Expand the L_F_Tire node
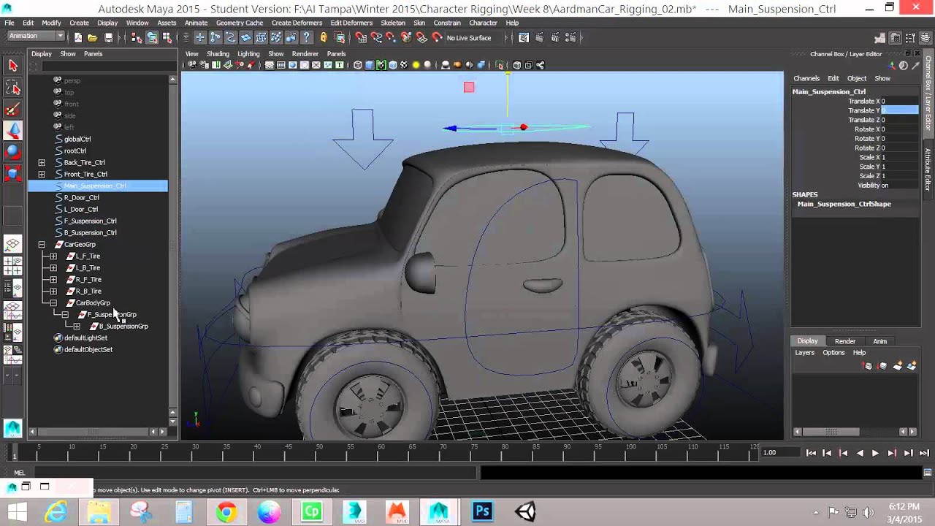Screen dimensions: 935x526 point(53,256)
